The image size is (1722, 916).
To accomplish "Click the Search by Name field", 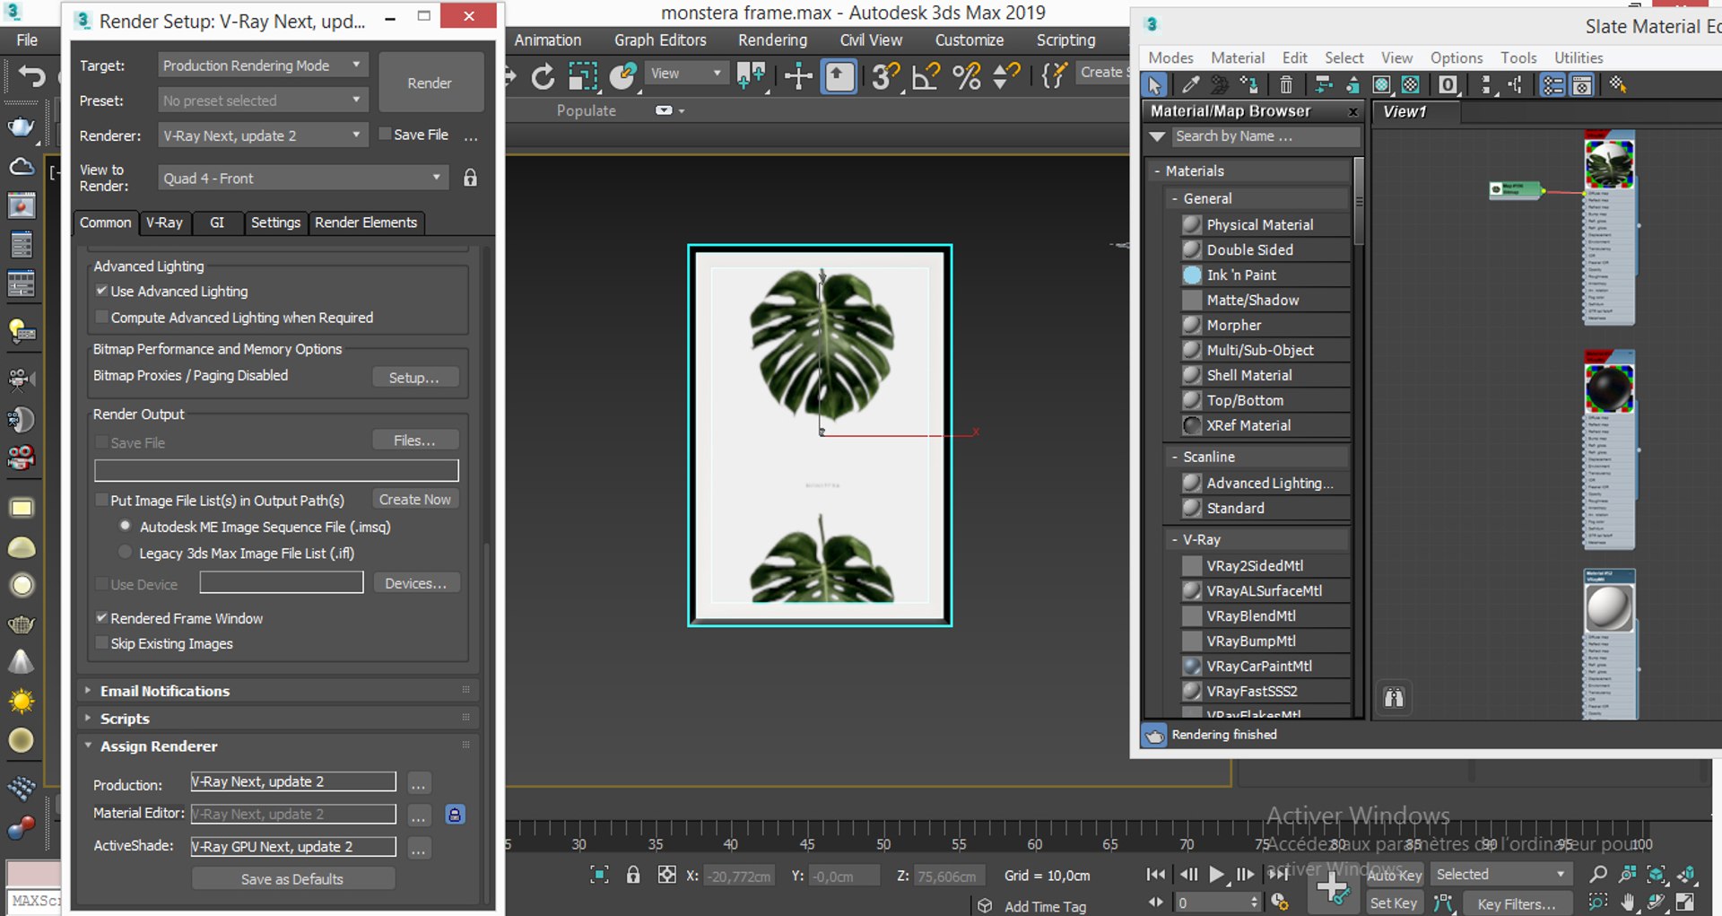I will point(1265,136).
